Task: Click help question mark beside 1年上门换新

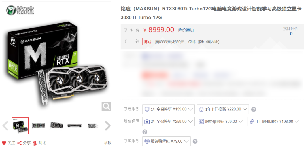Action: [254, 109]
